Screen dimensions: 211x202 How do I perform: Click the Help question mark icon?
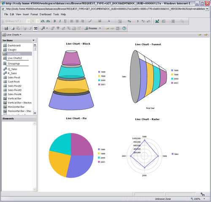coord(124,28)
